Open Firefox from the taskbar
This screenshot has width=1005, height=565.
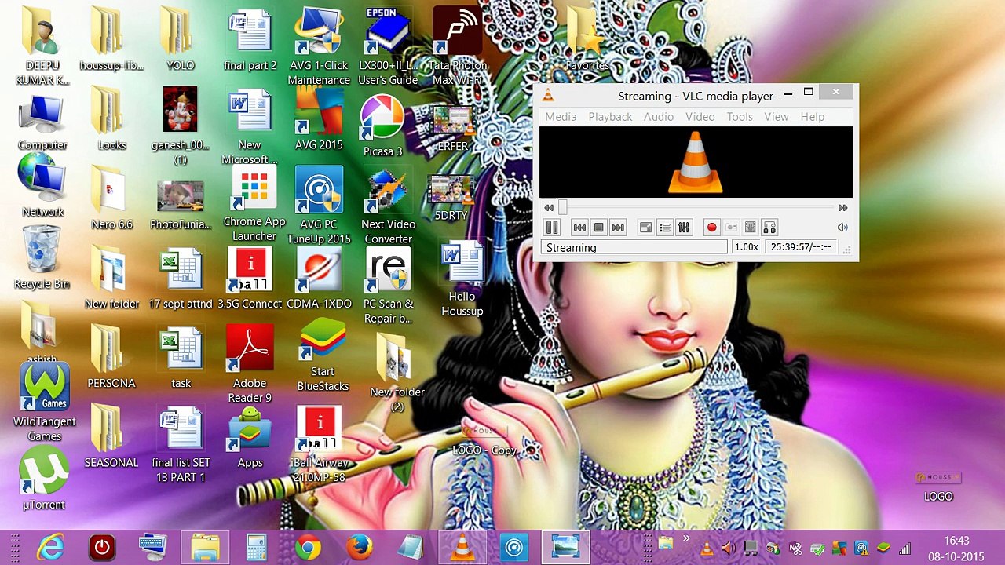(x=360, y=547)
